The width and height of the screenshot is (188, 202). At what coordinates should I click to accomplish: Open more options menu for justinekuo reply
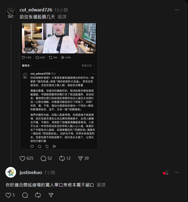[x=177, y=172]
